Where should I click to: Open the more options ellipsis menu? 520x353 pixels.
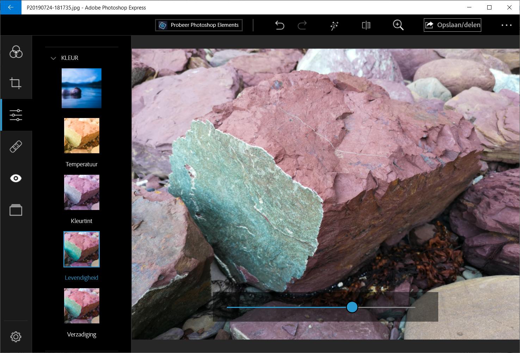pos(507,25)
